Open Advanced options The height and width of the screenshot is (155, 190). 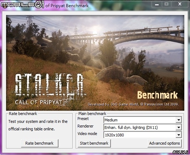164,143
